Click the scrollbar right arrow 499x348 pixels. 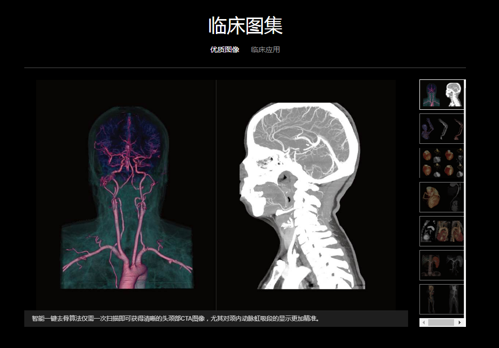click(460, 322)
